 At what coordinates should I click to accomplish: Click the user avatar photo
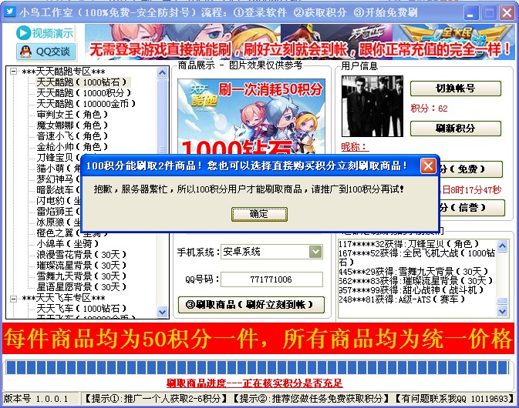tap(372, 106)
